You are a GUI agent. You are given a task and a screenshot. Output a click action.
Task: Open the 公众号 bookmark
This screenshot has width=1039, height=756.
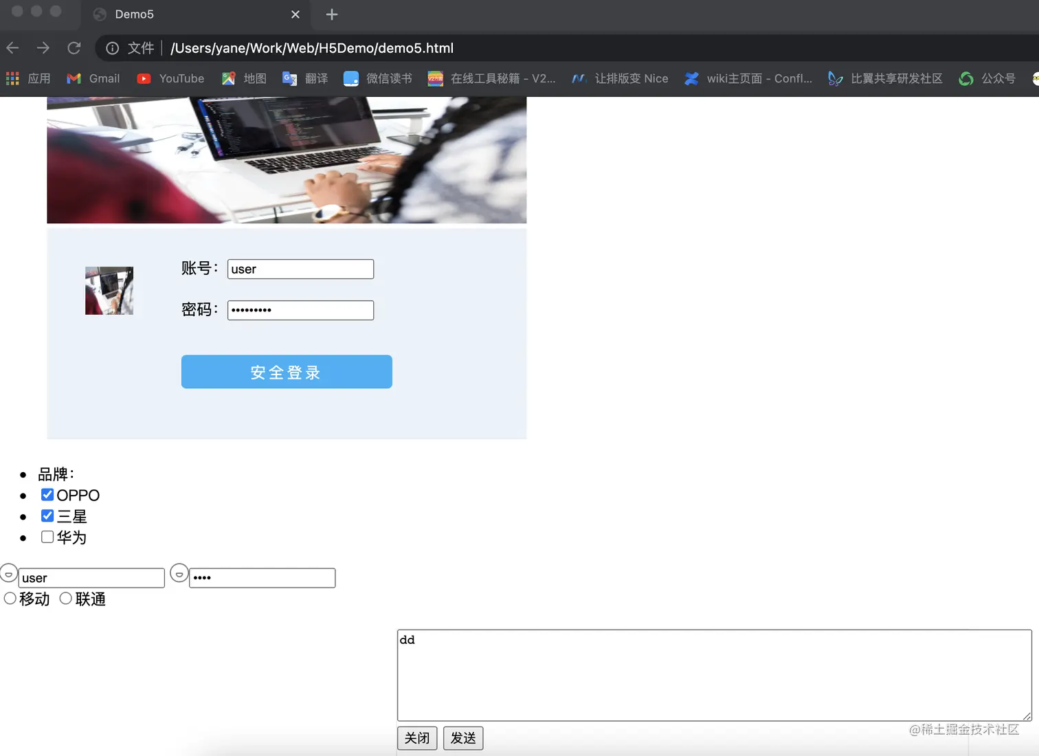pyautogui.click(x=987, y=78)
